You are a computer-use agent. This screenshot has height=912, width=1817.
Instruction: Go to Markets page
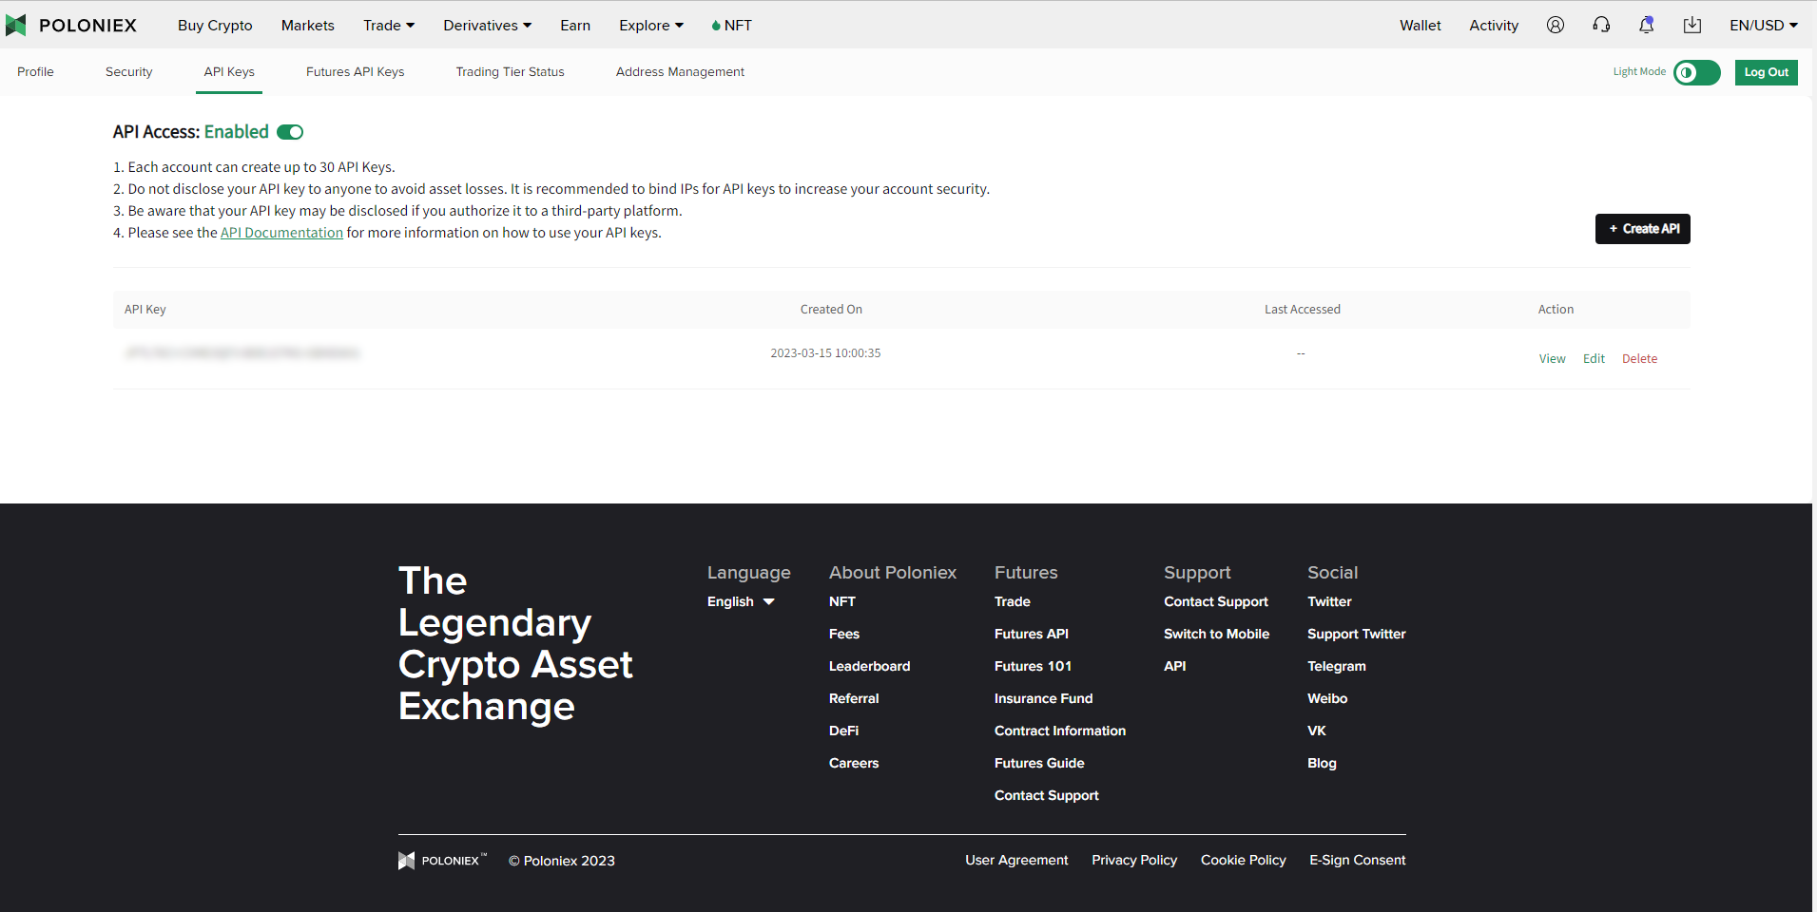pyautogui.click(x=308, y=26)
